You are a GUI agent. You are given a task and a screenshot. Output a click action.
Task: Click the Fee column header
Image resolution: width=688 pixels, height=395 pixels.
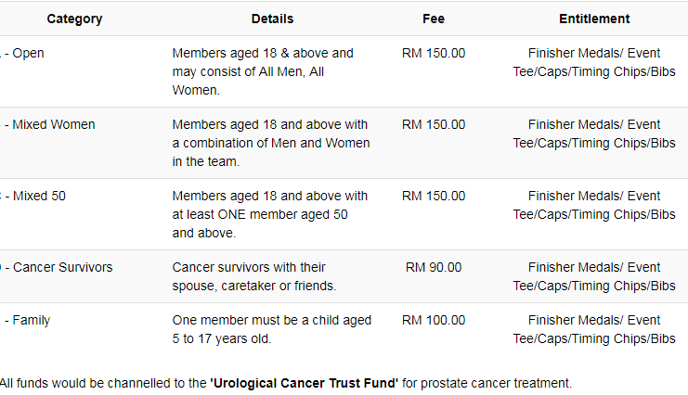pos(434,19)
